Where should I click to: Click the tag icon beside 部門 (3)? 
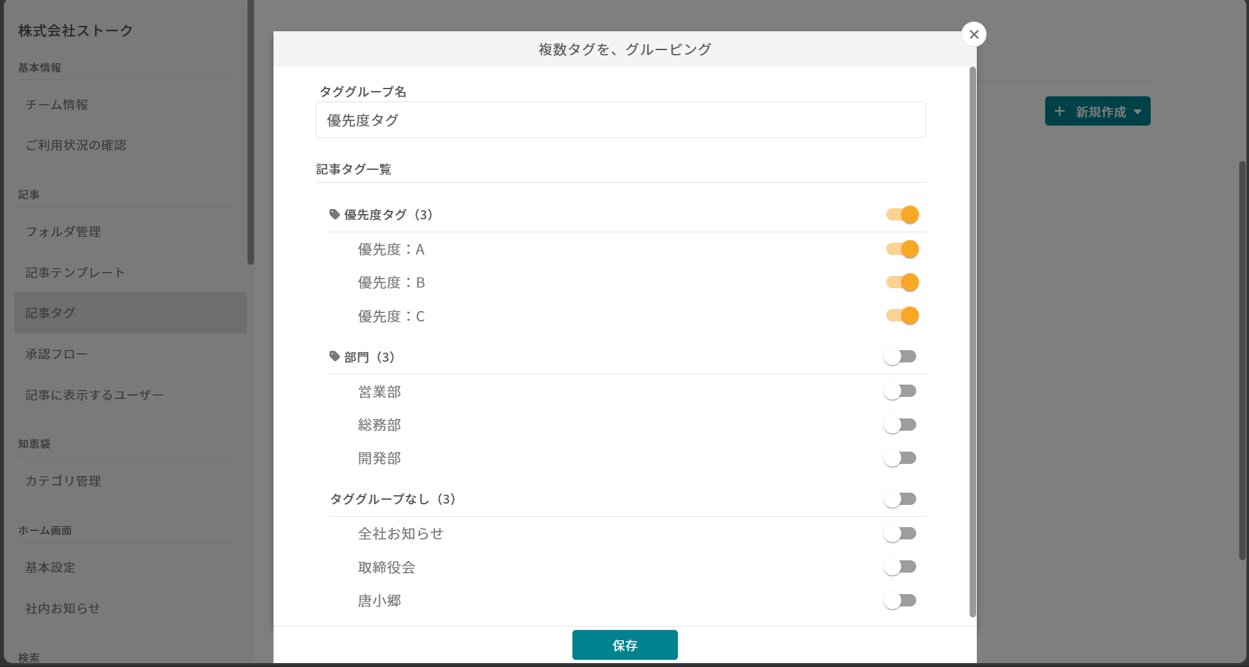(x=335, y=356)
